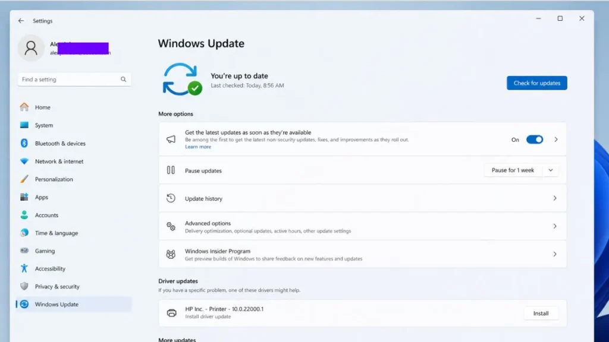Viewport: 609px width, 342px height.
Task: Go to Time & language settings
Action: pos(55,233)
